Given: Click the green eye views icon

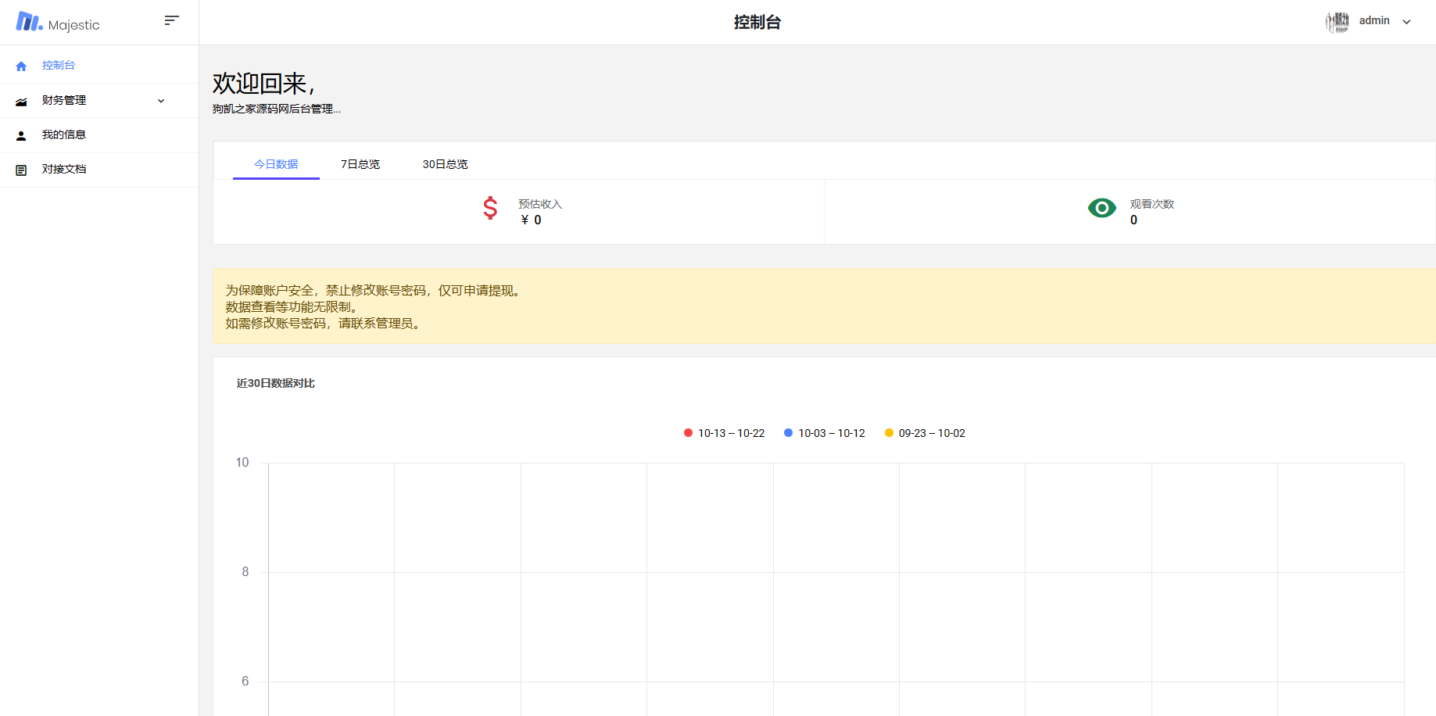Looking at the screenshot, I should 1101,208.
